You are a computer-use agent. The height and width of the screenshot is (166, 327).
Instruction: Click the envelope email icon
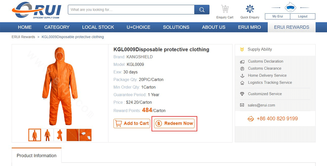(242, 105)
